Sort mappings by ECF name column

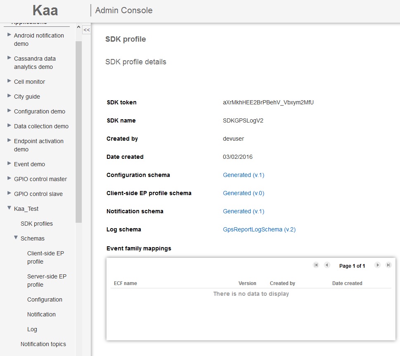tap(125, 283)
